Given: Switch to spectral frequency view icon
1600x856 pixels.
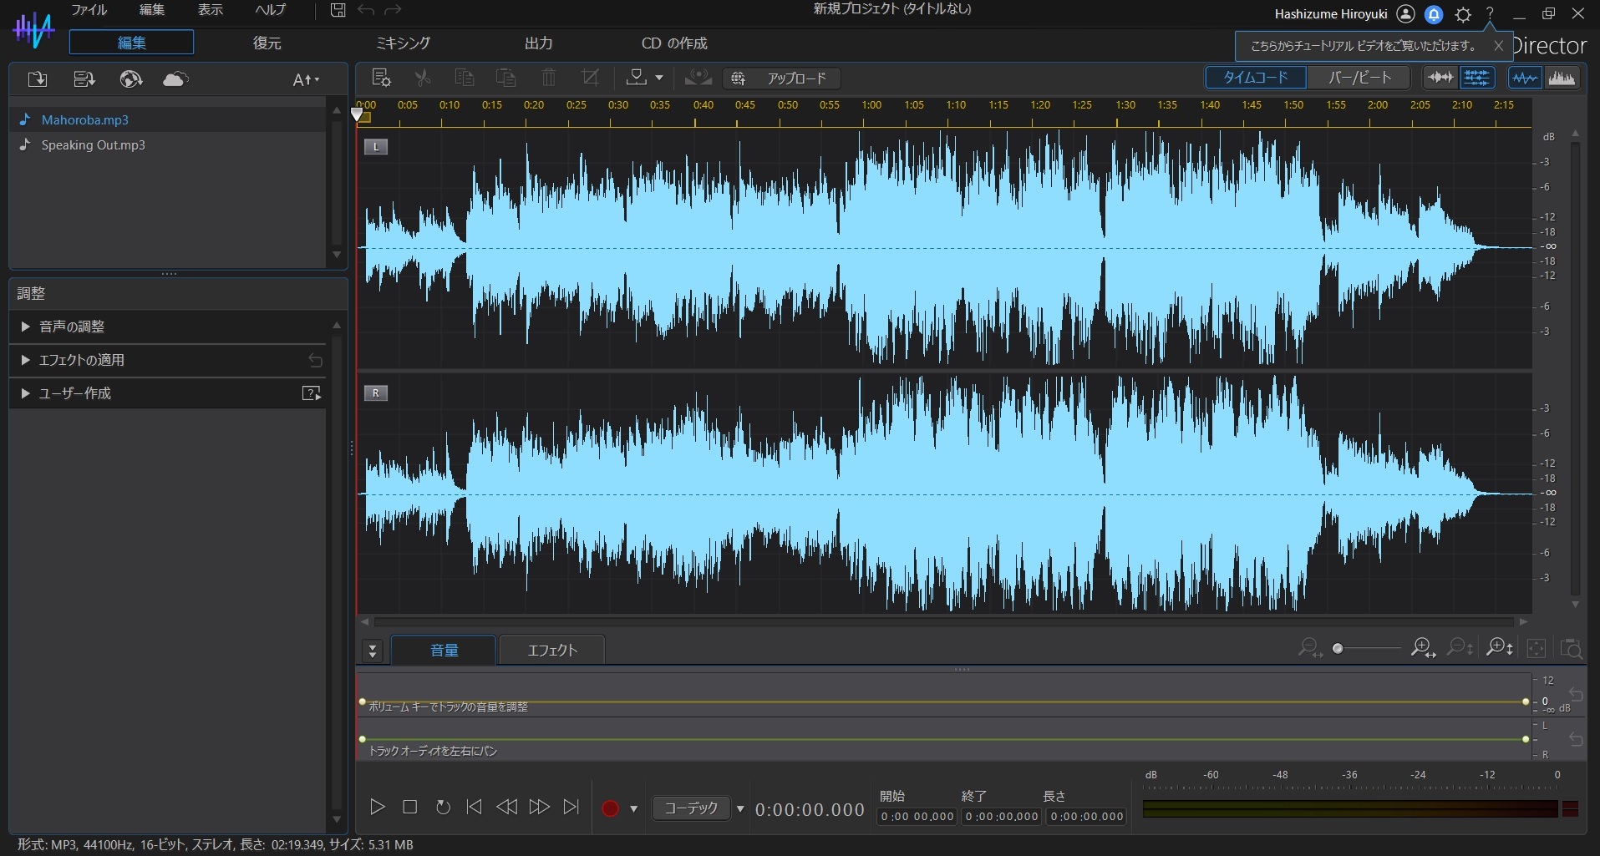Looking at the screenshot, I should click(1561, 78).
